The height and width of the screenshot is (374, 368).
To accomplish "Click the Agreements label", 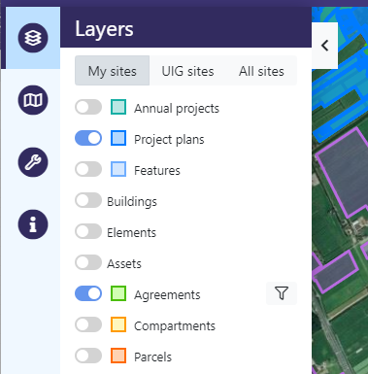I will [167, 295].
